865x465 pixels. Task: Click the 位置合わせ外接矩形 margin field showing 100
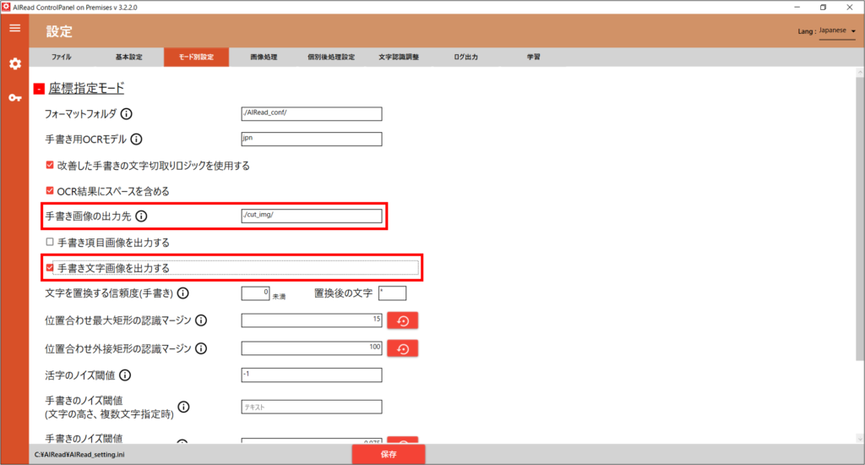[x=312, y=348]
